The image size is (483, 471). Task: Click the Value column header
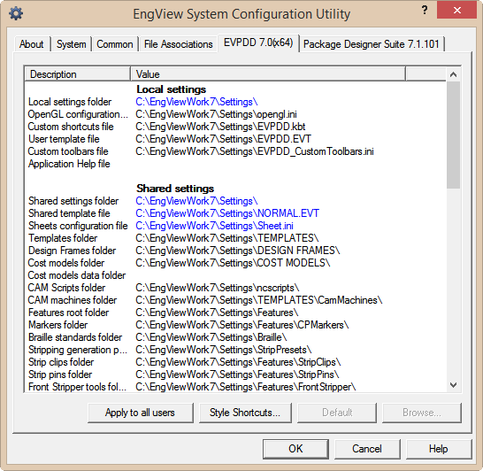(x=268, y=74)
